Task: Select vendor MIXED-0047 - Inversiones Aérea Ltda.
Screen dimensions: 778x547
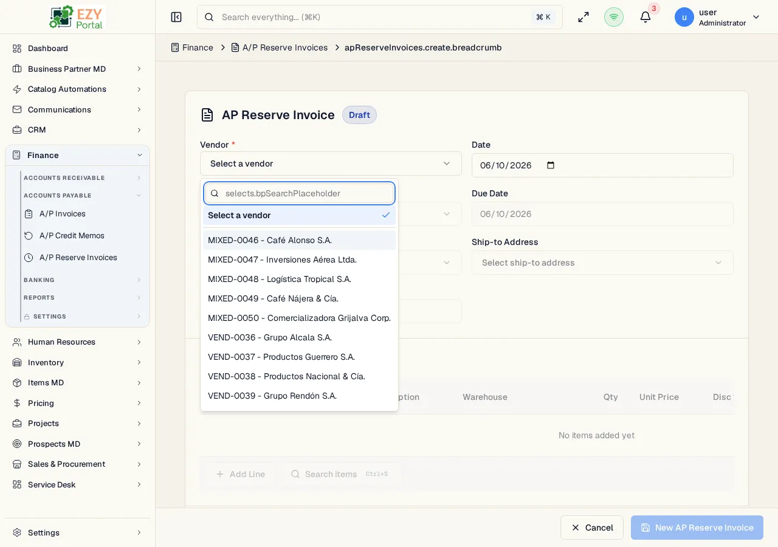Action: [299, 260]
